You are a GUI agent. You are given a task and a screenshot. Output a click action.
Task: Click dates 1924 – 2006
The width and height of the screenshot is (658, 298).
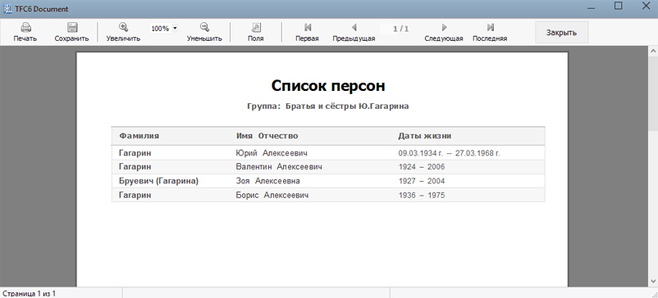[422, 167]
